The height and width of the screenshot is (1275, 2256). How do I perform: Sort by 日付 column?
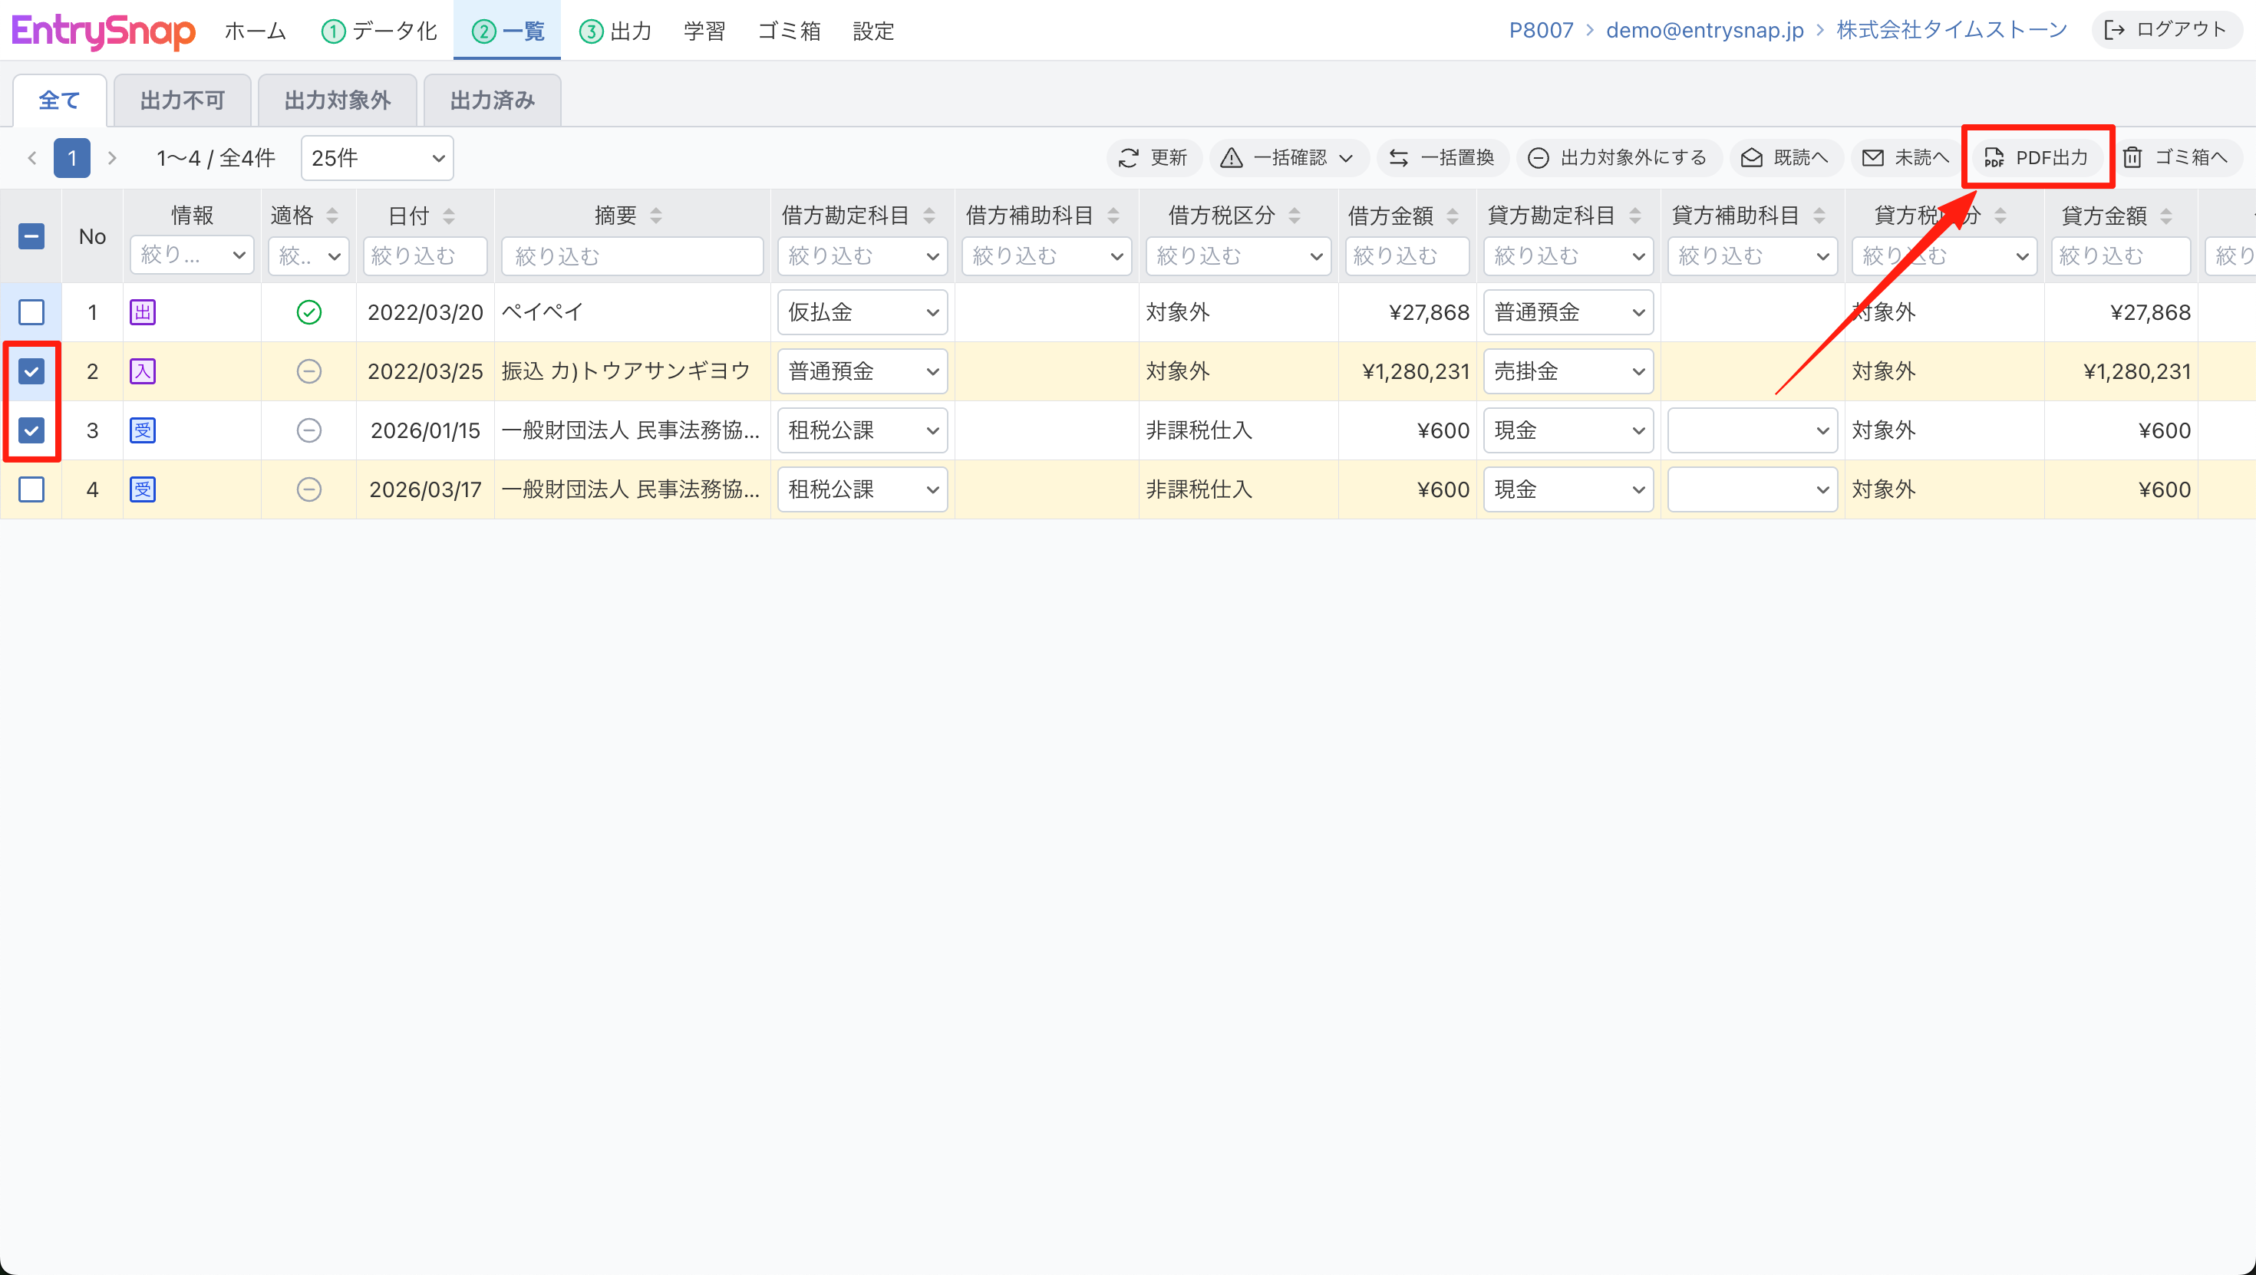tap(449, 216)
